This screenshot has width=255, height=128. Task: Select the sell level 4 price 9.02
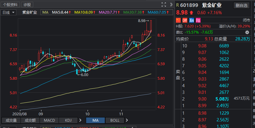[x=202, y=86]
